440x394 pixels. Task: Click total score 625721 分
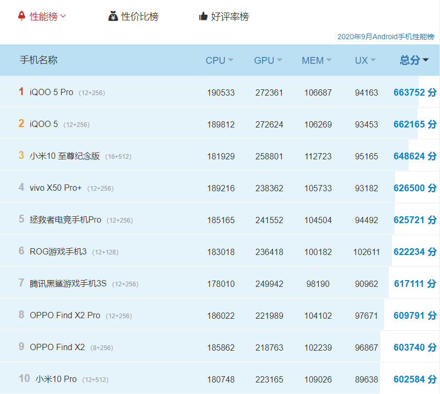(415, 219)
